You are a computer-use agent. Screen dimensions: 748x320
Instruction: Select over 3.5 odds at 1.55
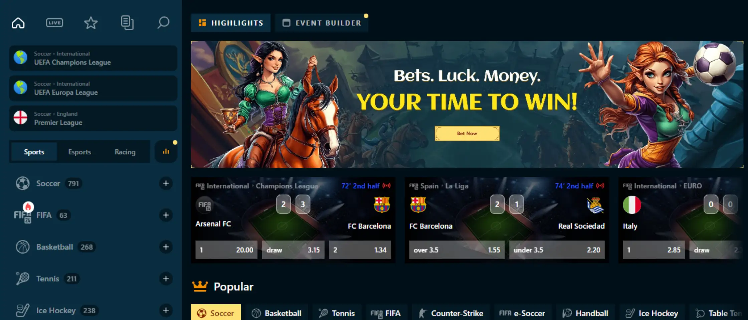(456, 250)
